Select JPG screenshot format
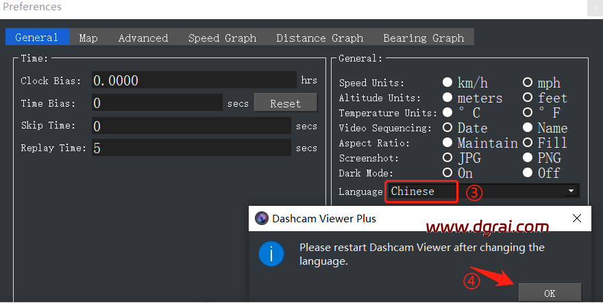Image resolution: width=603 pixels, height=303 pixels. coord(447,158)
